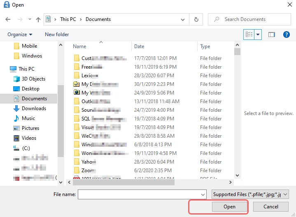Refresh the Documents folder listing
Screen dimensions: 296x217
[196, 19]
